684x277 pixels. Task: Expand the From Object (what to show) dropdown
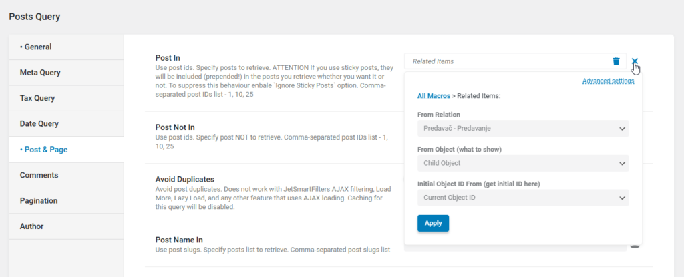coord(526,163)
